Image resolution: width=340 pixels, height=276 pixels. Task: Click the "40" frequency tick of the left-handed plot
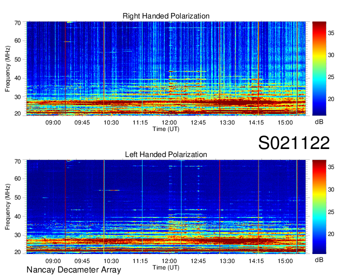tap(17, 216)
